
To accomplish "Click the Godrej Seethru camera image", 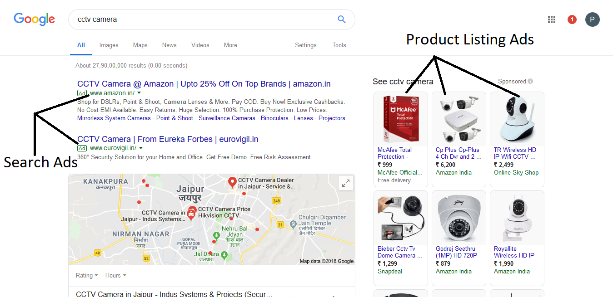I will click(459, 218).
